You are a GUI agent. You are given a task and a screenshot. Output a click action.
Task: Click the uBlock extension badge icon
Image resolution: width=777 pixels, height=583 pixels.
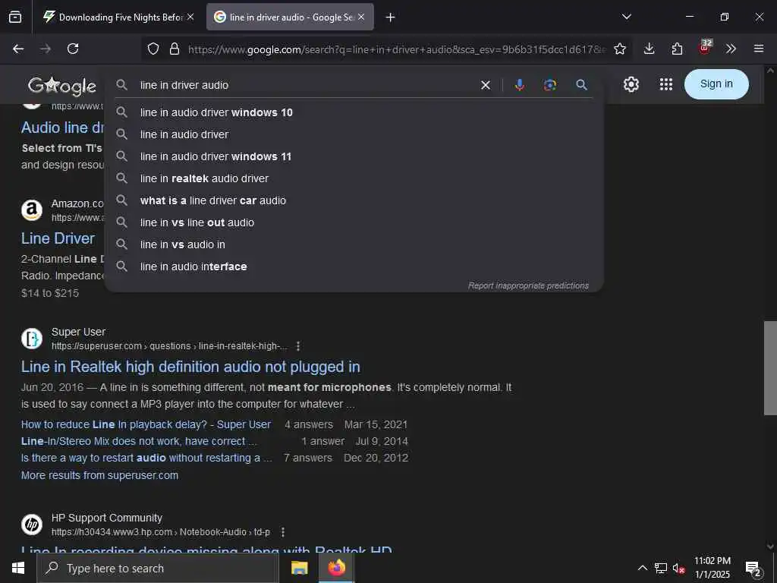point(705,48)
